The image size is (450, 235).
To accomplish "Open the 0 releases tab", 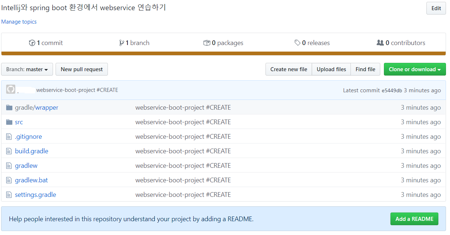I will pyautogui.click(x=312, y=43).
